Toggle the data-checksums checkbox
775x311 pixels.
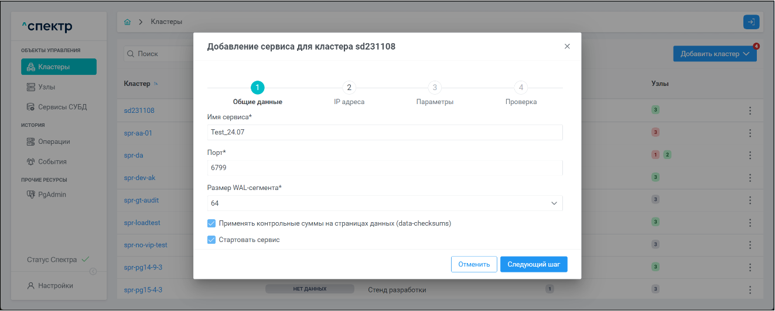point(211,223)
